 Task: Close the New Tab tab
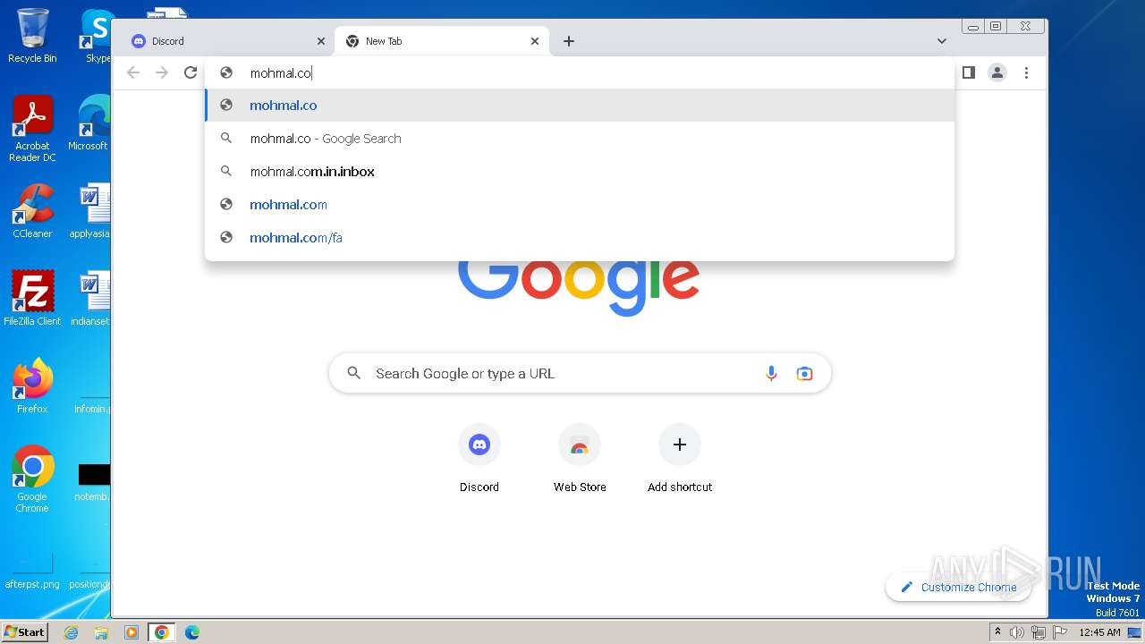pyautogui.click(x=535, y=41)
